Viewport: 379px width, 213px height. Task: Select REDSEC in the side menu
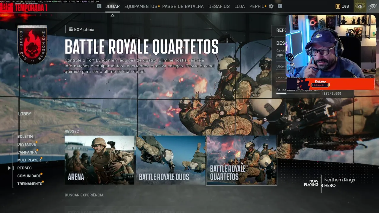point(25,168)
